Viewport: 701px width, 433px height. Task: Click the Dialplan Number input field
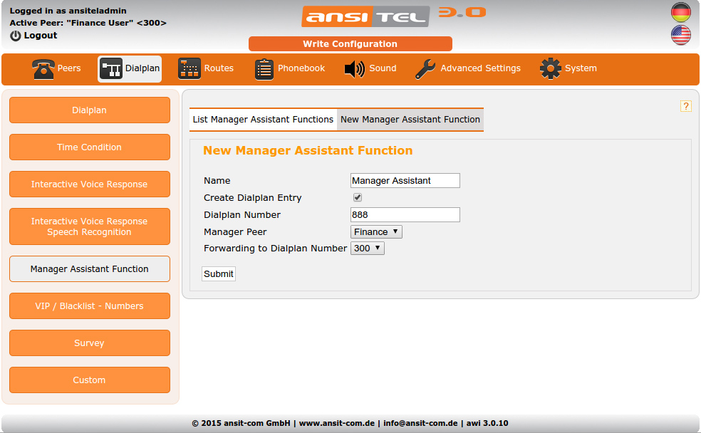(x=405, y=214)
